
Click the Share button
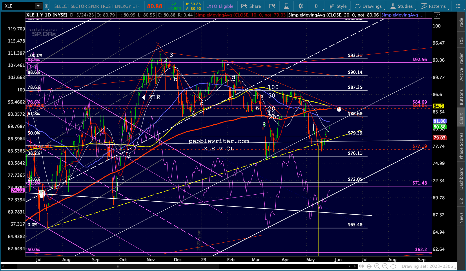tap(251, 6)
